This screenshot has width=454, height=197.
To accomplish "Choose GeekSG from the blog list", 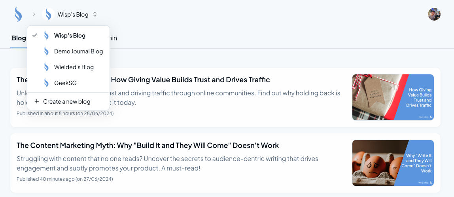I will pos(65,83).
